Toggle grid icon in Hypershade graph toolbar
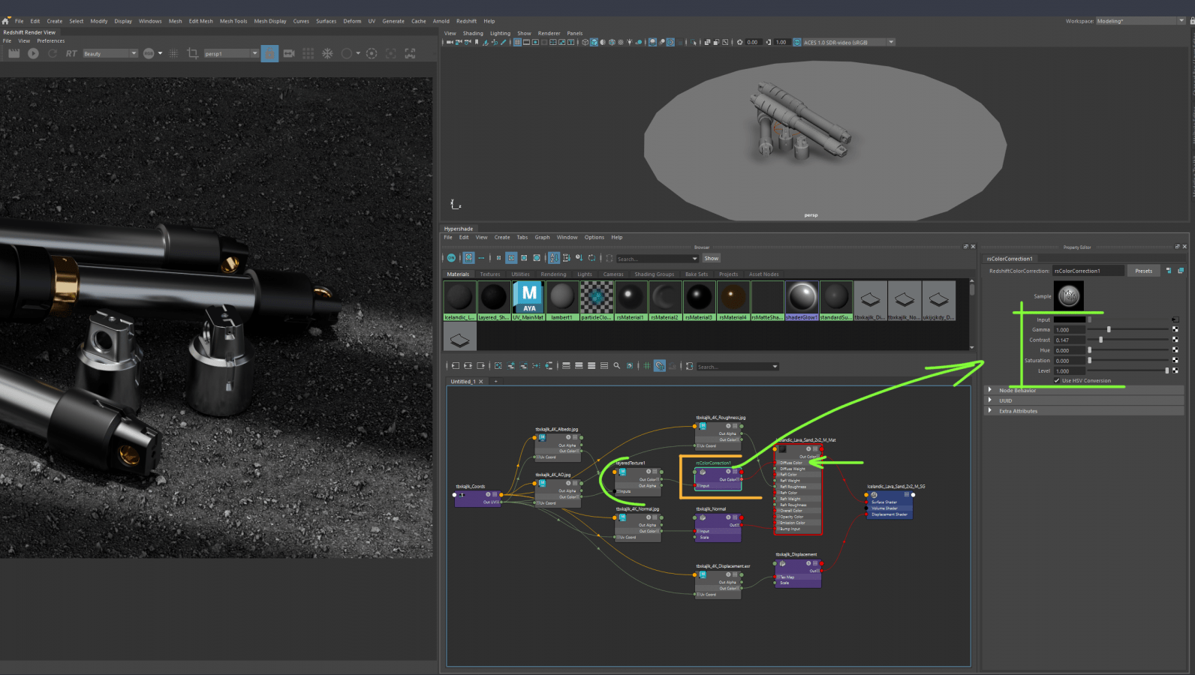1195x675 pixels. [646, 366]
